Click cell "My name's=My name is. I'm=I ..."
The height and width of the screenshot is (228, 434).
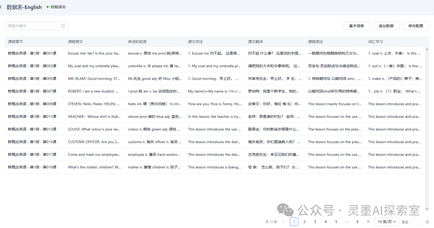pos(215,91)
